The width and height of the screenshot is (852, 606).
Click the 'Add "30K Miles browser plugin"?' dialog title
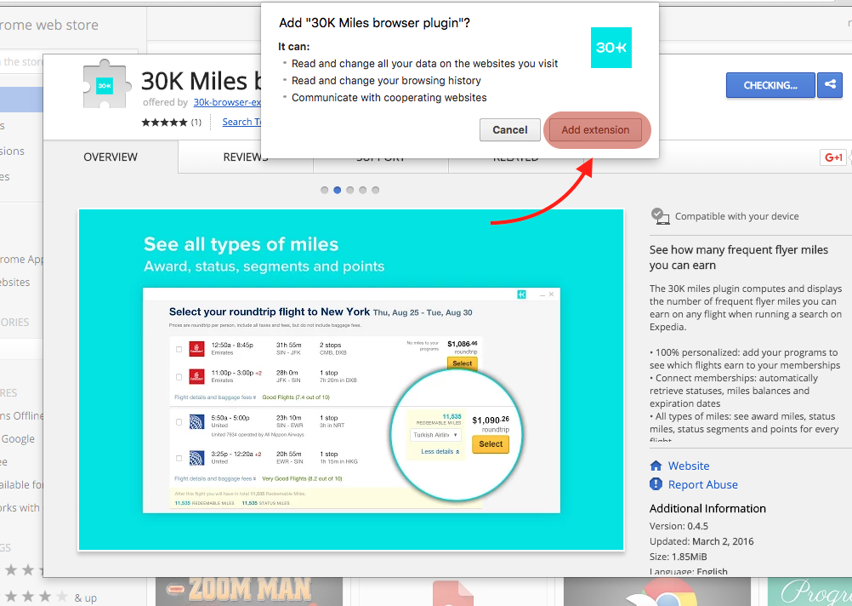[374, 23]
